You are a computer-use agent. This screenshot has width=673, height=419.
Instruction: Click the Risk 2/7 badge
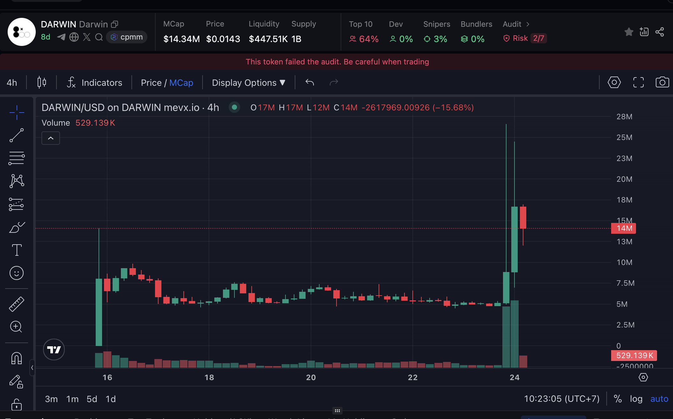coord(525,38)
